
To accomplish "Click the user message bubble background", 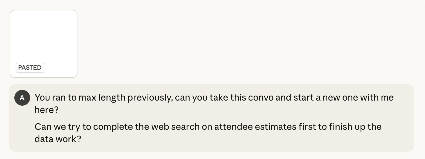I will pyautogui.click(x=211, y=118).
